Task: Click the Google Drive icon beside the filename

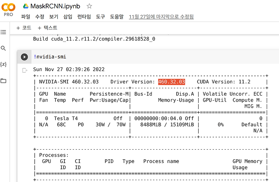Action: point(26,6)
